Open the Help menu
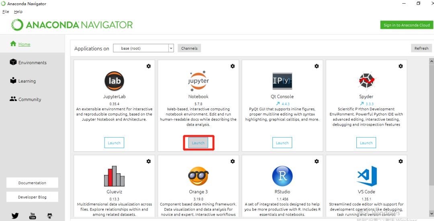The height and width of the screenshot is (221, 434). point(18,12)
